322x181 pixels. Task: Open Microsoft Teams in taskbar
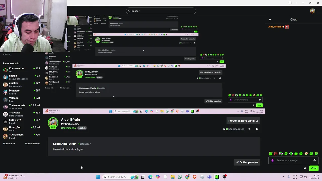tap(209, 177)
